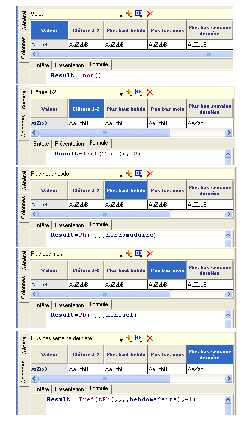Viewport: 246px width, 424px height.
Task: Click the yellow plus icon in the Valeur panel
Action: click(129, 13)
